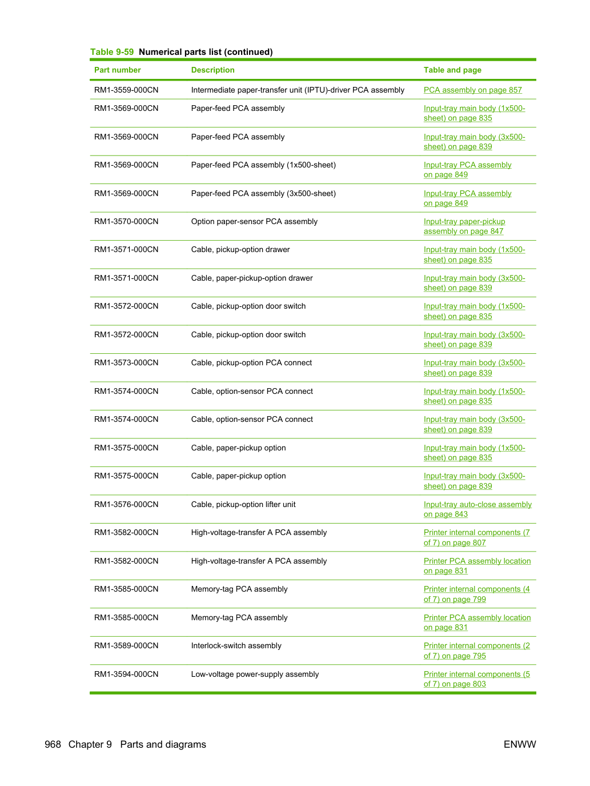The width and height of the screenshot is (590, 786).
Task: Follow Printer internal components (4 of 7) link
Action: point(476,594)
